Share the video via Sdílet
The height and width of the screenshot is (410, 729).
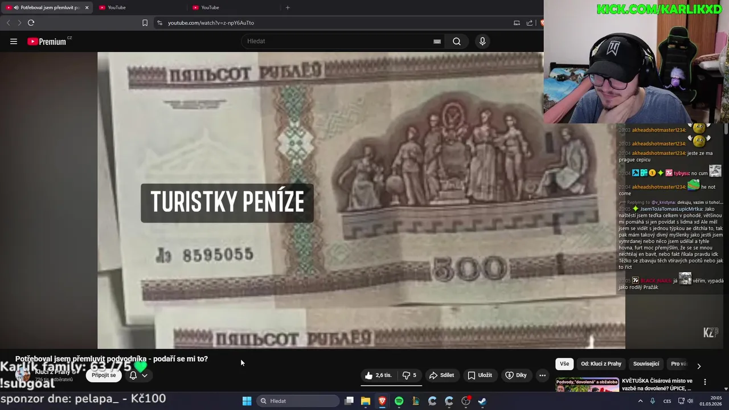pyautogui.click(x=441, y=375)
